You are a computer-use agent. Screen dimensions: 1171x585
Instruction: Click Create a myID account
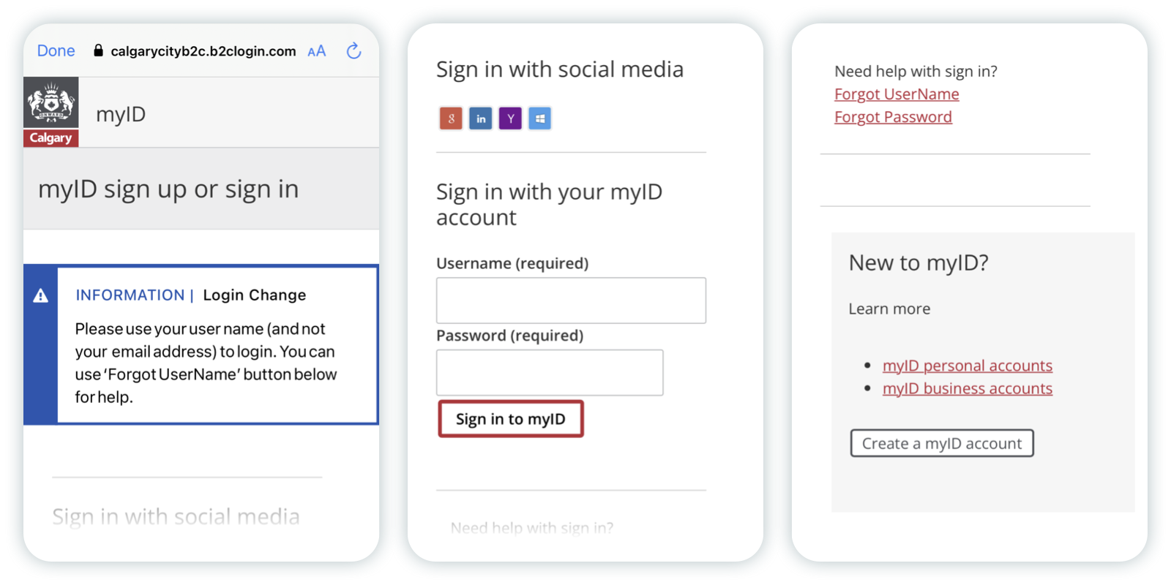pyautogui.click(x=941, y=442)
